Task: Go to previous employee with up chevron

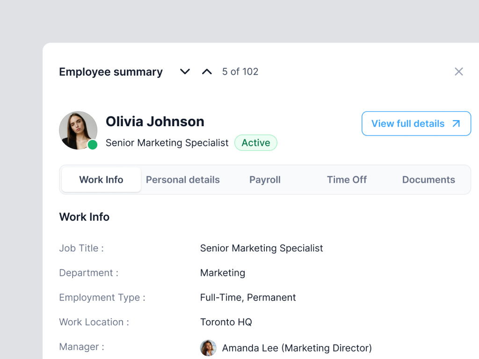Action: coord(207,72)
